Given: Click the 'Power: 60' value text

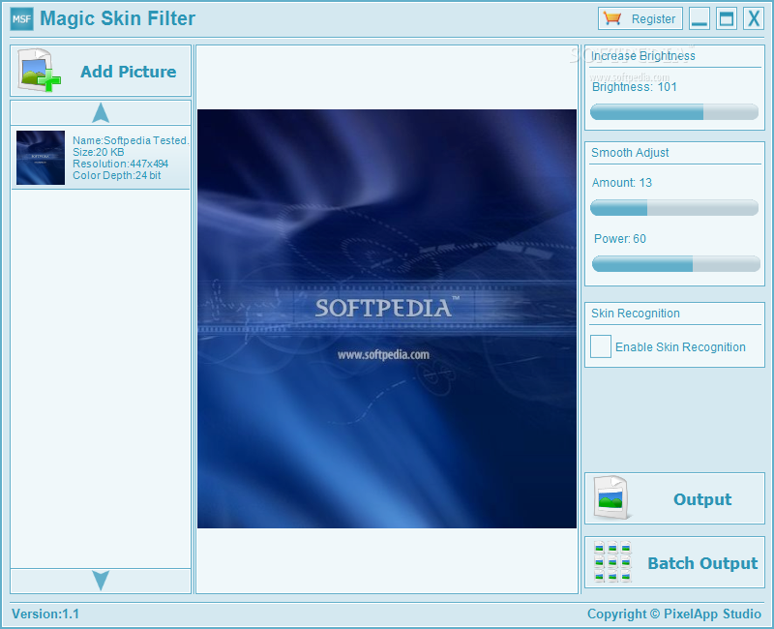Looking at the screenshot, I should click(620, 239).
